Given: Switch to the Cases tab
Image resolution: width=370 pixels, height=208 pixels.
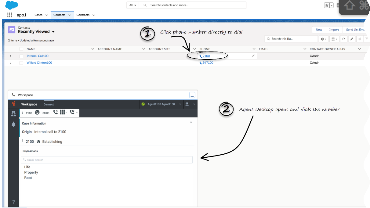Looking at the screenshot, I should coord(38,15).
